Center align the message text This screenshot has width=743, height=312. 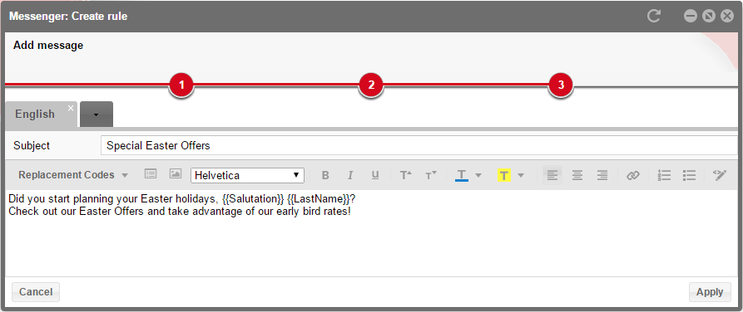[x=577, y=175]
